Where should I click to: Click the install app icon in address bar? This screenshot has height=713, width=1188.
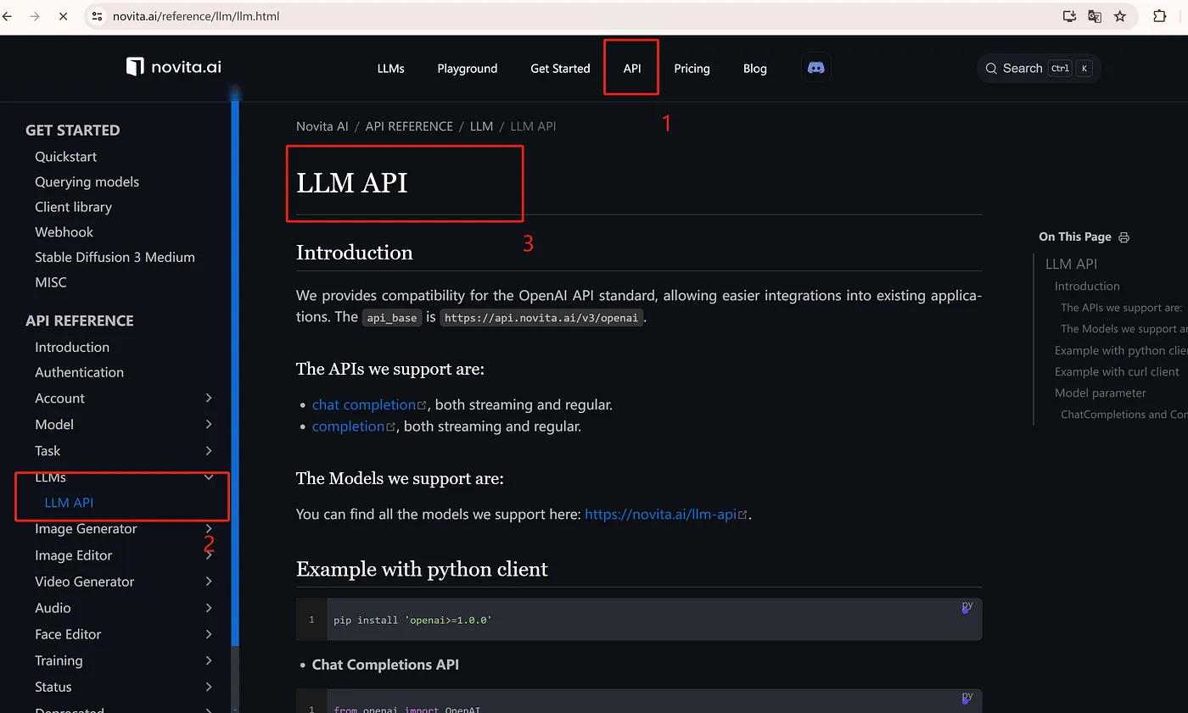pos(1069,16)
